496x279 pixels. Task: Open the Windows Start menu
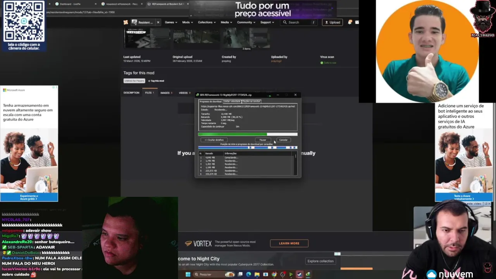[188, 274]
